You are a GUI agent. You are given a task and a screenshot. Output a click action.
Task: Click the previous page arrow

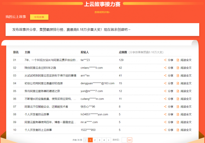tap(85, 140)
